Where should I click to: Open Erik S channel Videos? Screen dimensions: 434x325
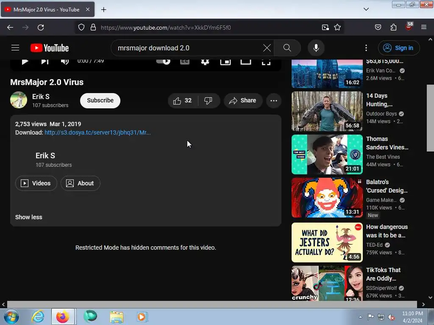(x=36, y=183)
